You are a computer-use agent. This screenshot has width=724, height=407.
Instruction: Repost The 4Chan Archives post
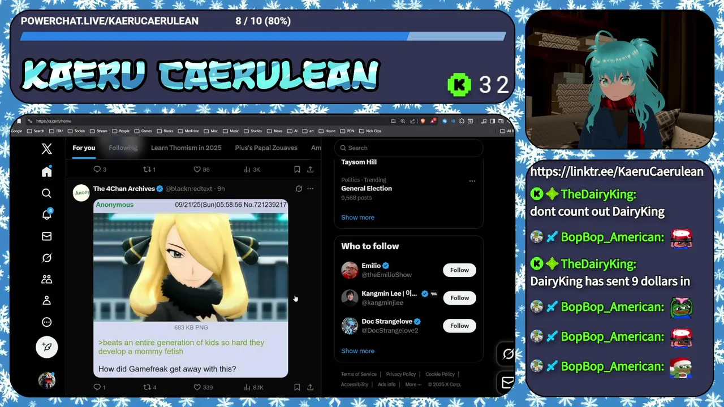[x=149, y=387]
